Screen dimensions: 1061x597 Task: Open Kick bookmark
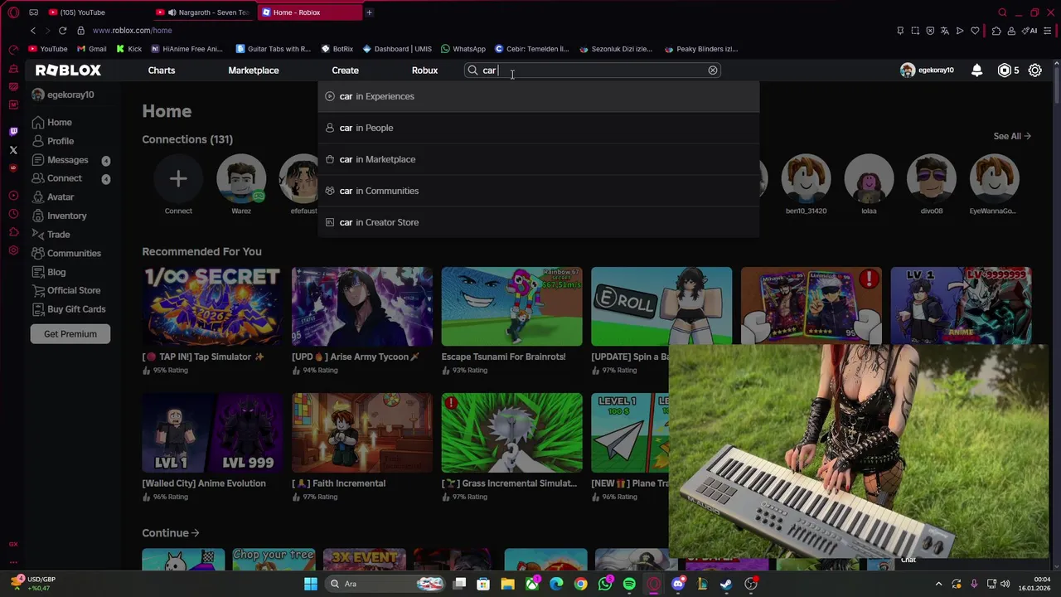129,49
